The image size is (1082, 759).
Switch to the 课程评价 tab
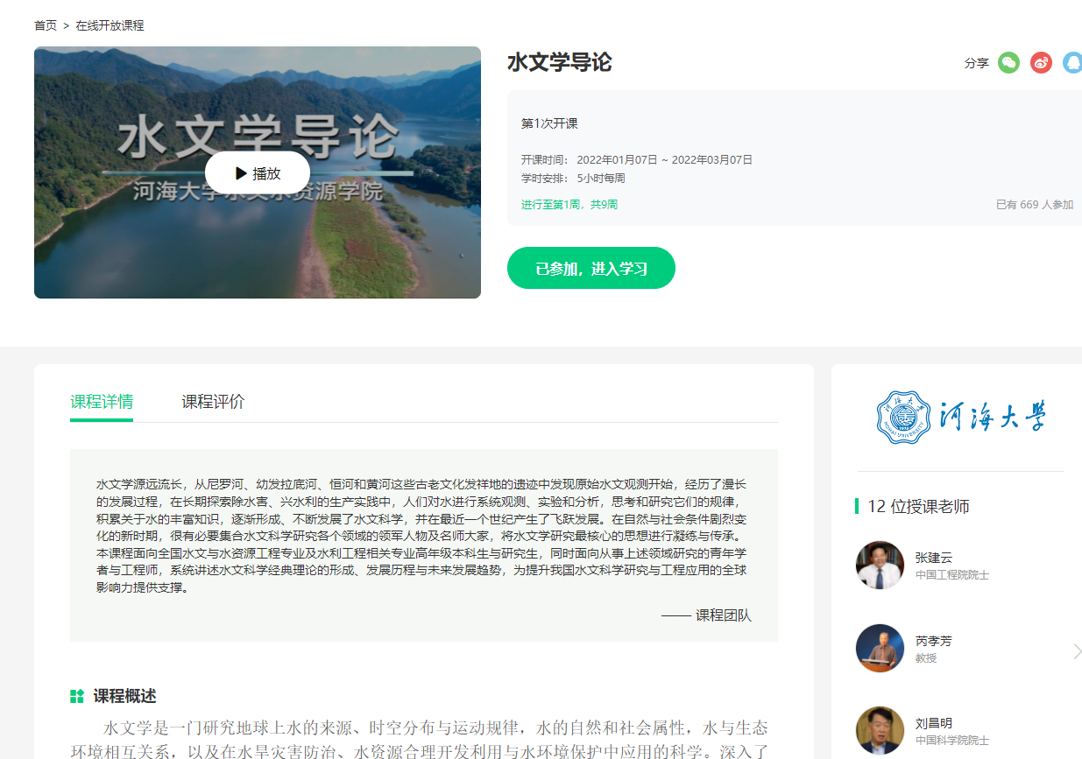tap(213, 402)
